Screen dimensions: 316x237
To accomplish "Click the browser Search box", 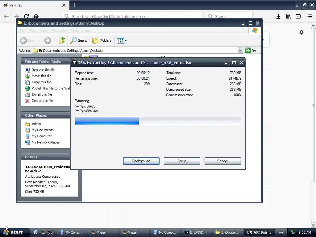I will click(229, 16).
